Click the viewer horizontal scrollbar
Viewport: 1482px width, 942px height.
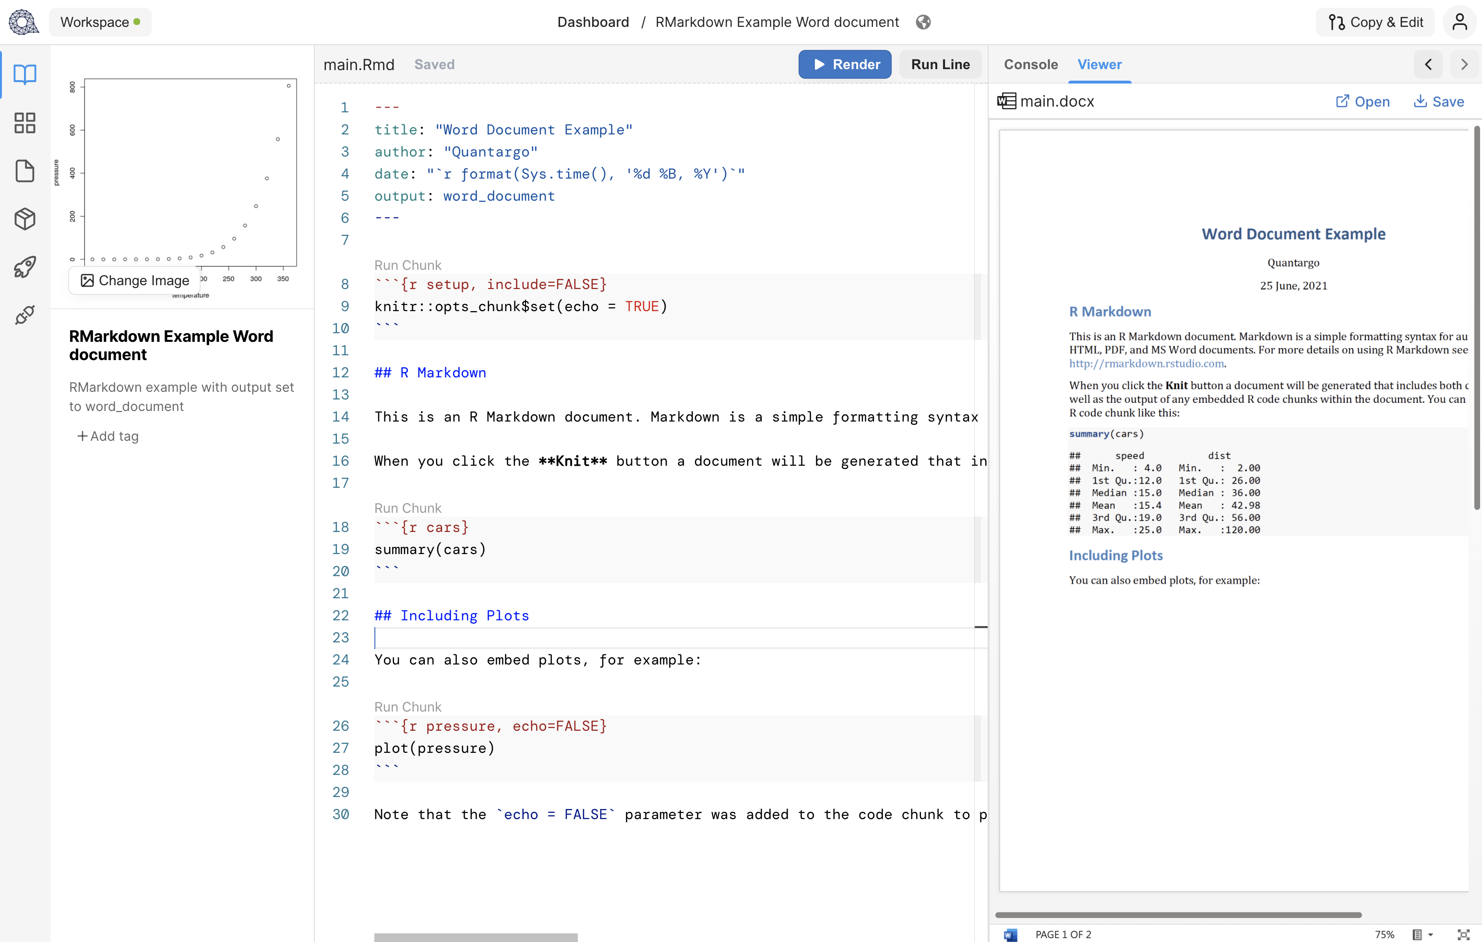(1178, 915)
